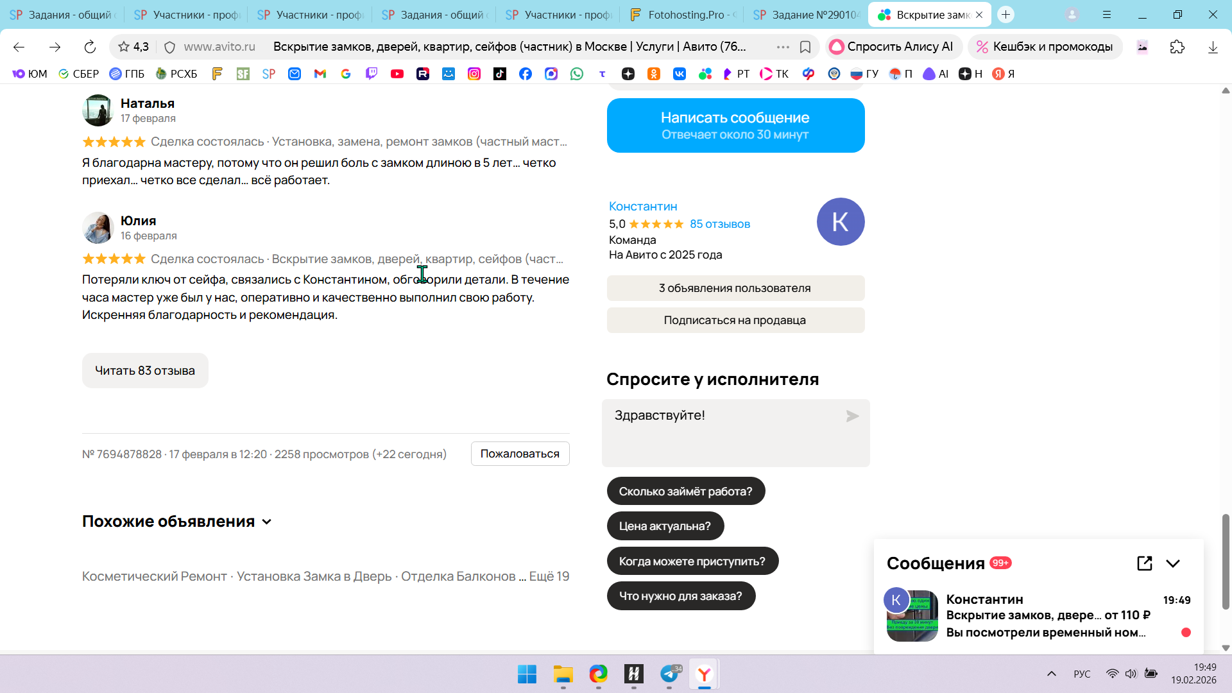Viewport: 1232px width, 693px height.
Task: Bookmark this page icon
Action: click(805, 47)
